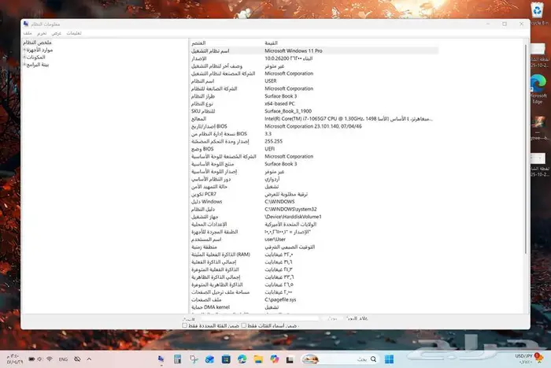Viewport: 551px width, 368px height.
Task: Expand the موارد الأجهزة tree node
Action: pos(25,50)
